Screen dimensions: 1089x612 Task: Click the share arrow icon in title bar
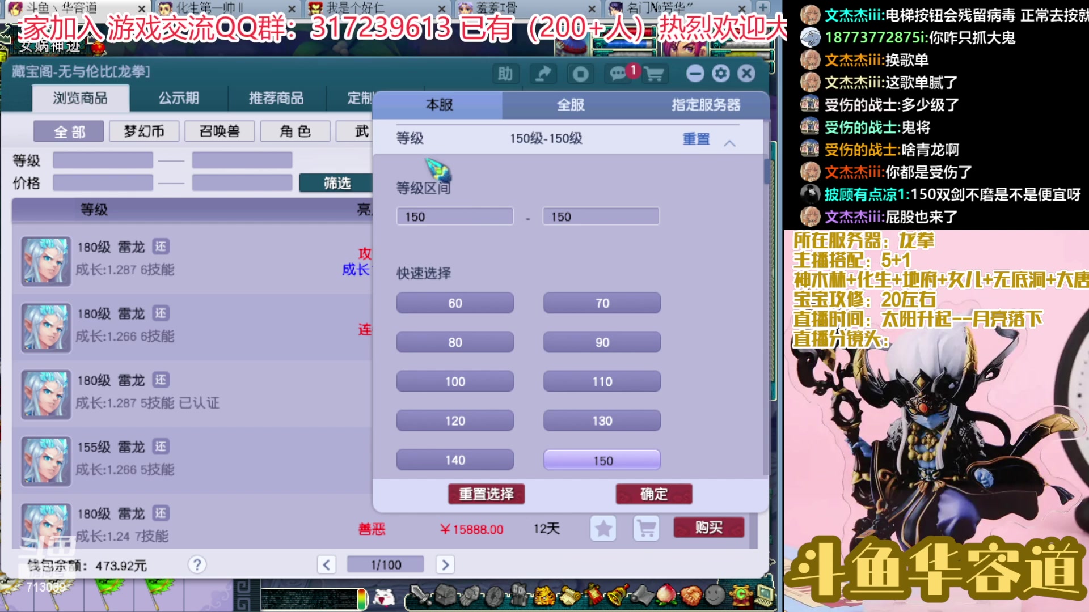click(543, 74)
